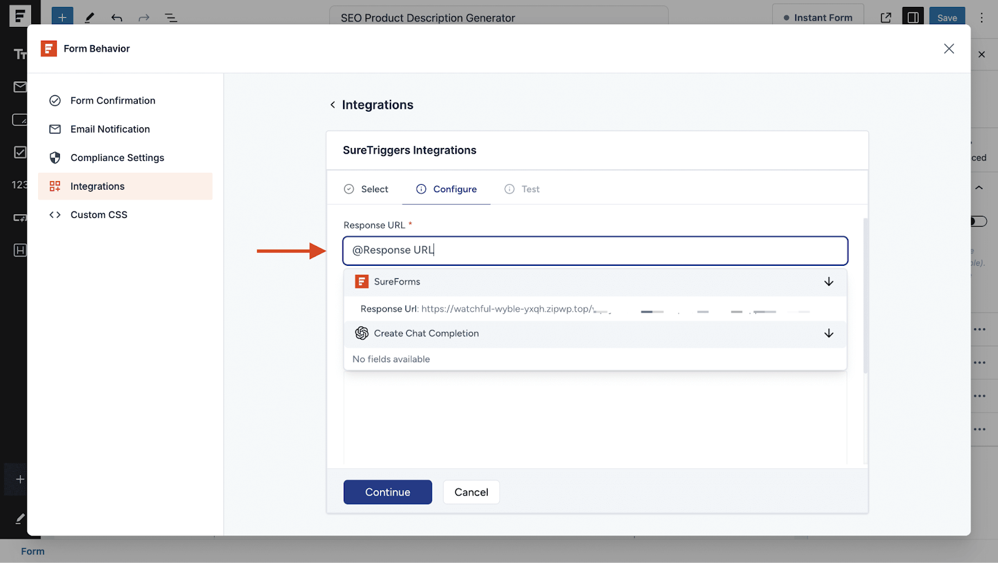Screen dimensions: 998x563
Task: Pick the 123 number field icon in sidebar
Action: coord(20,185)
